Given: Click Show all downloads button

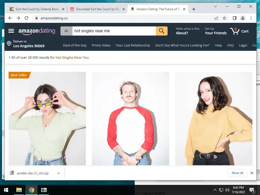Looking at the screenshot, I should click(237, 173).
